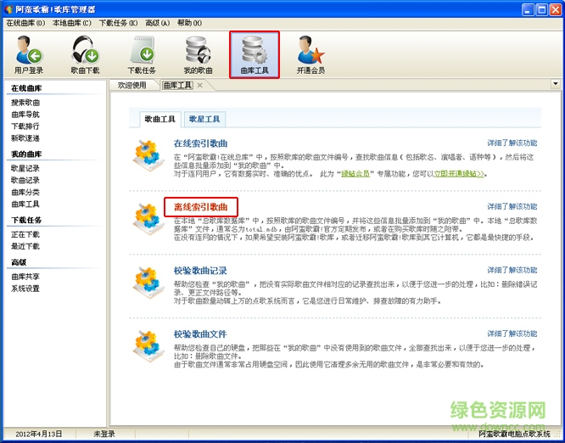The height and width of the screenshot is (443, 565).
Task: Click 曲库工具 toolbar icon
Action: pos(255,55)
